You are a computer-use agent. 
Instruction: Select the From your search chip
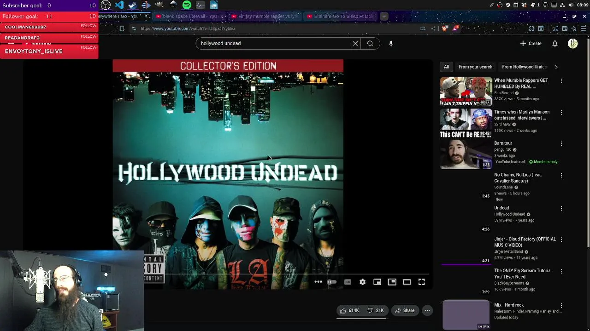click(475, 67)
